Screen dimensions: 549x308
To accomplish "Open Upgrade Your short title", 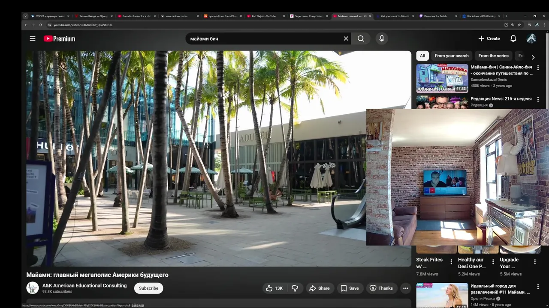I will (509, 263).
